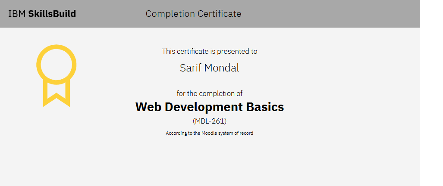Viewport: 443px width, 186px height.
Task: Click the course title 'Web Development Basics'
Action: point(210,107)
